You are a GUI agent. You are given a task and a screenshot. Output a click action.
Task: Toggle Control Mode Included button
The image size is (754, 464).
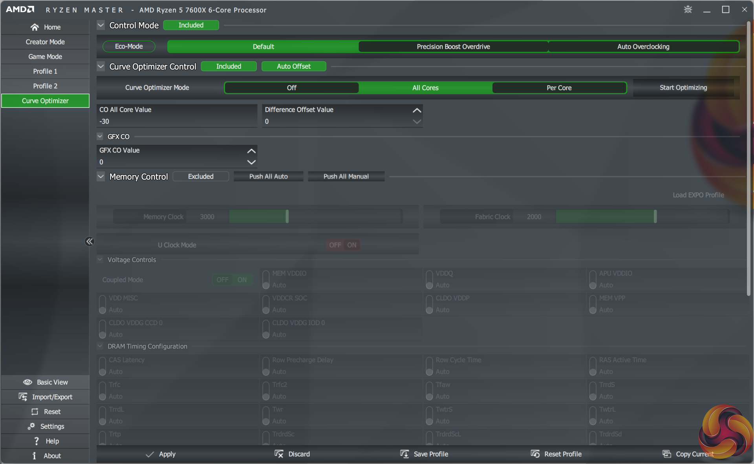(x=191, y=25)
